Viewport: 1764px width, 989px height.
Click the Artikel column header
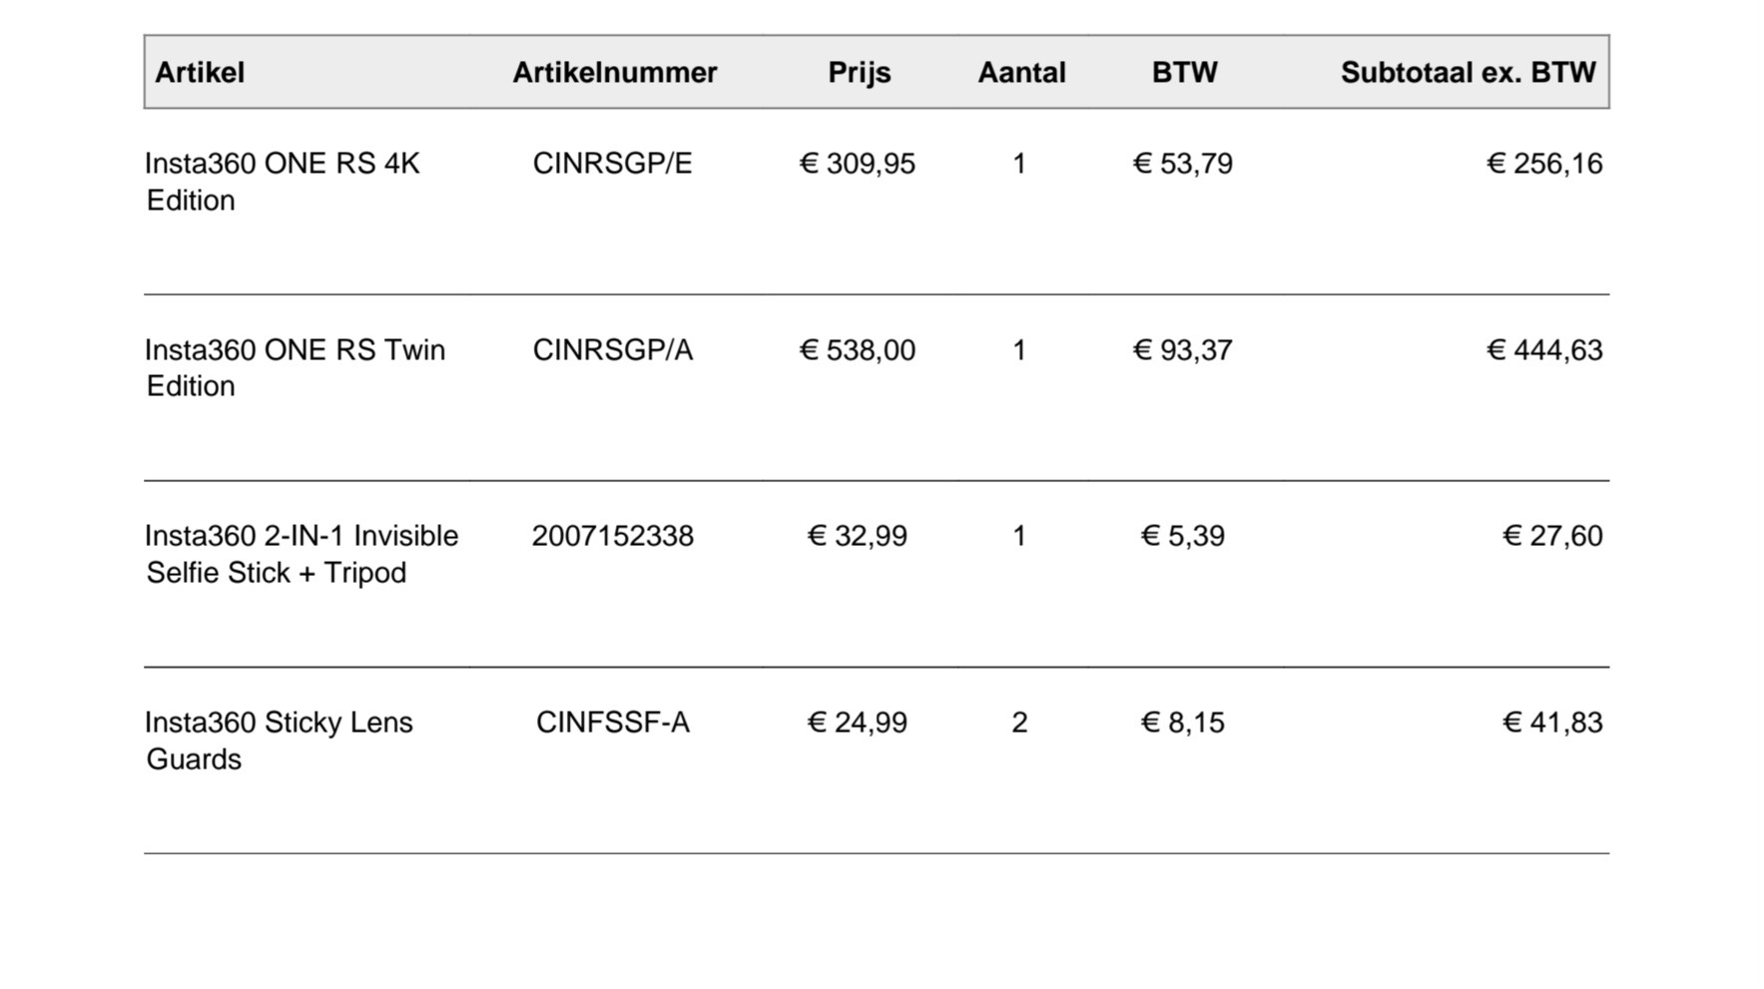coord(200,72)
